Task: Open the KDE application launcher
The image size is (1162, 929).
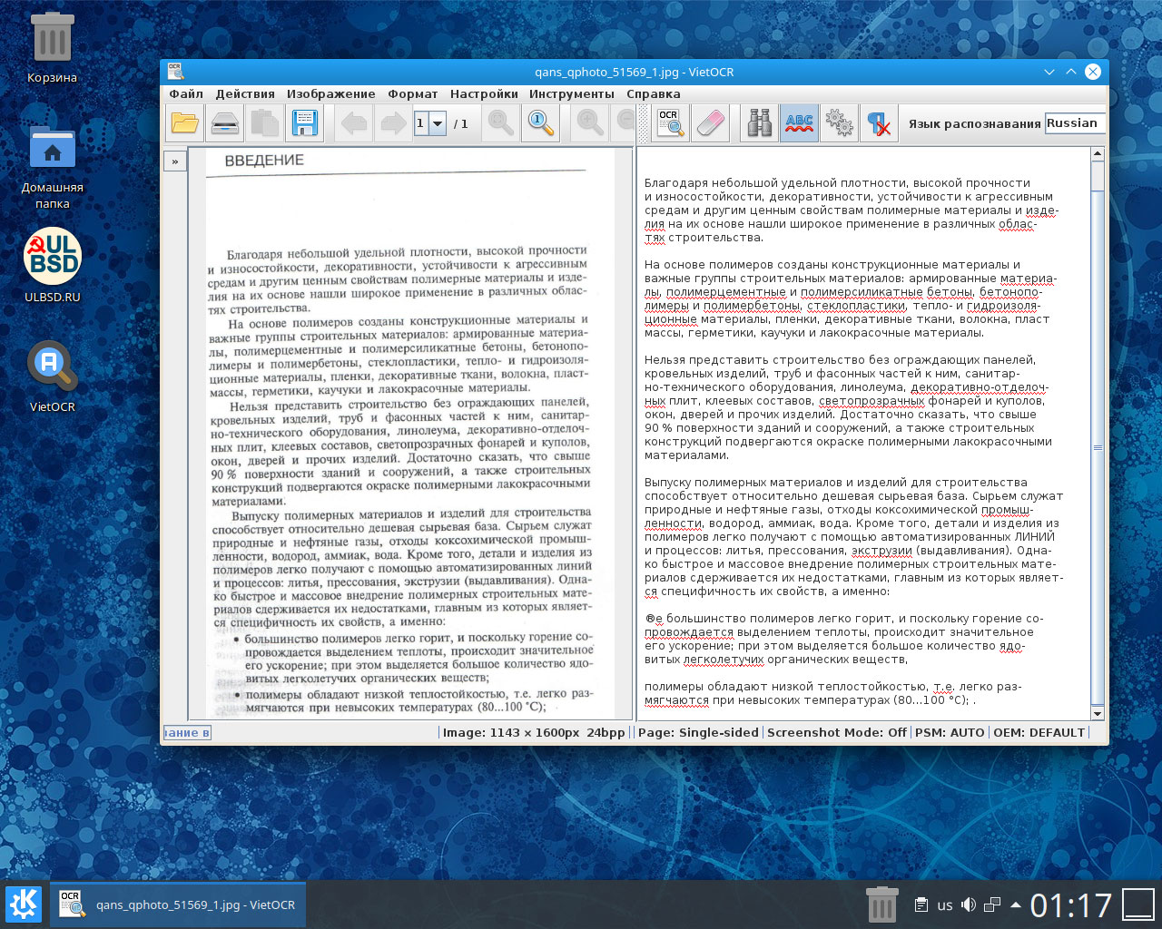Action: coord(24,905)
